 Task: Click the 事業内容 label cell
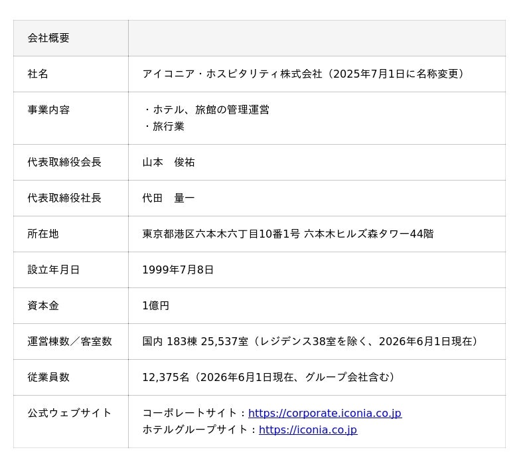coord(71,118)
